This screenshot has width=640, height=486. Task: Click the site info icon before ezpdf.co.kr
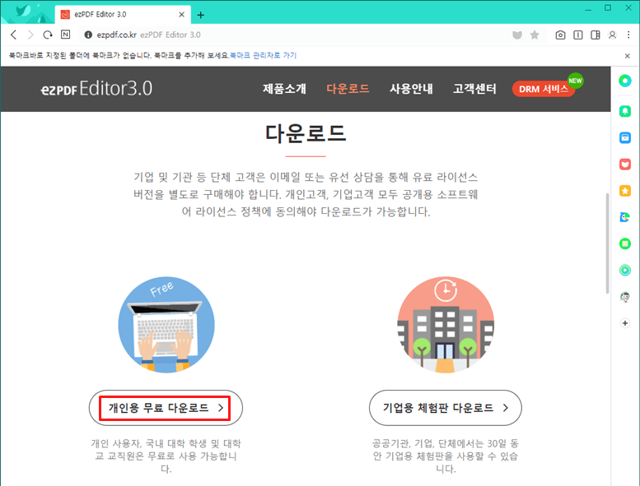click(88, 35)
